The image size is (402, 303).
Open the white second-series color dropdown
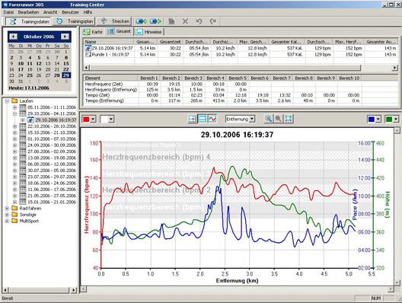[111, 119]
